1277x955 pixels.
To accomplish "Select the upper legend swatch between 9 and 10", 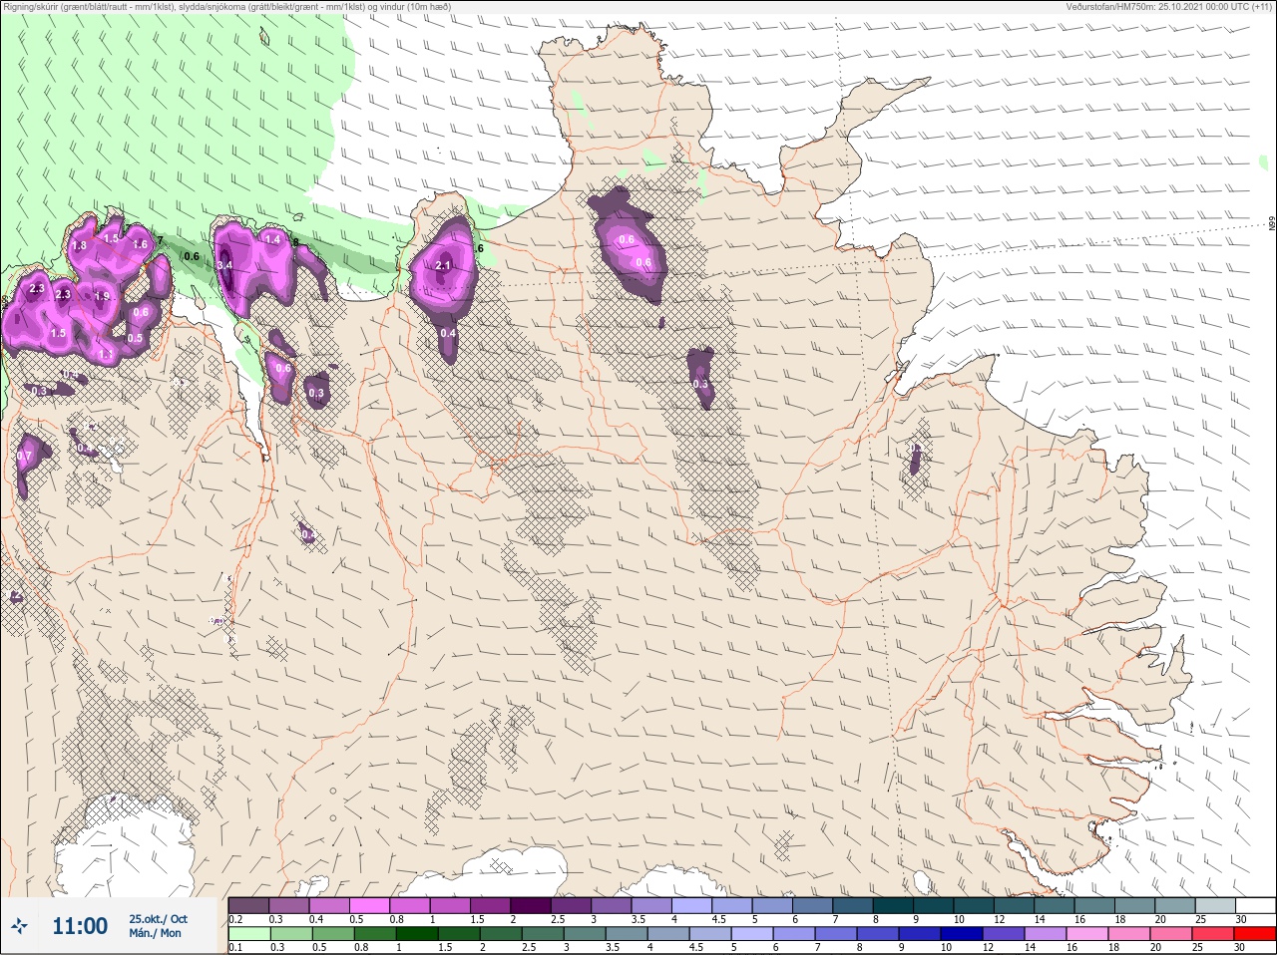I will pos(934,905).
